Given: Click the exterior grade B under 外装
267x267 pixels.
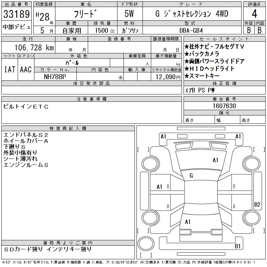Looking at the screenshot, I should coord(249,29).
